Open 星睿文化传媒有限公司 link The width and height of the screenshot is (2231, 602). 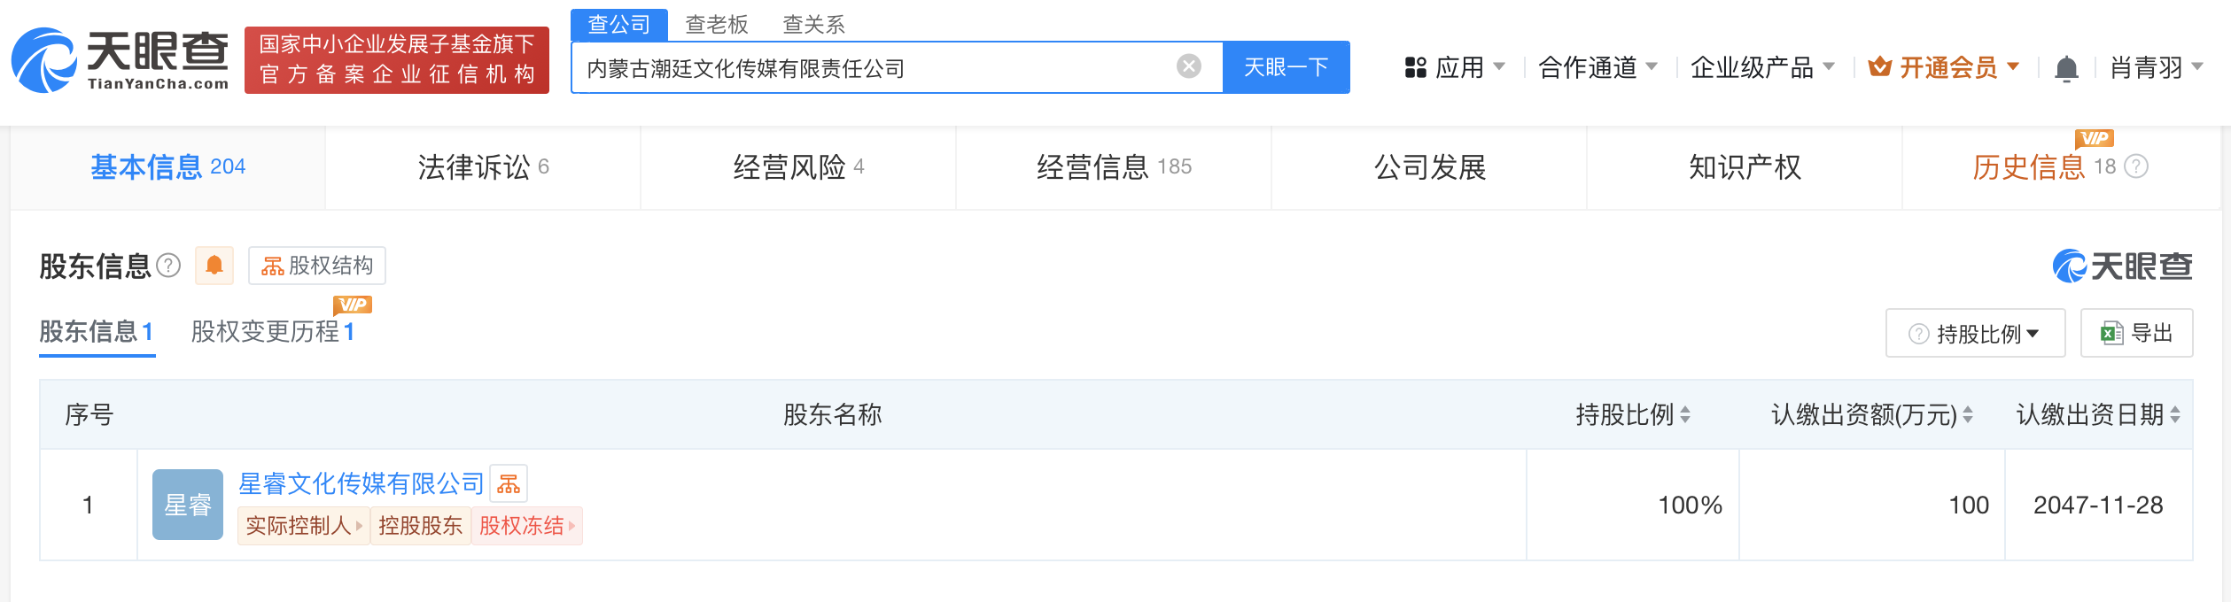(x=361, y=483)
